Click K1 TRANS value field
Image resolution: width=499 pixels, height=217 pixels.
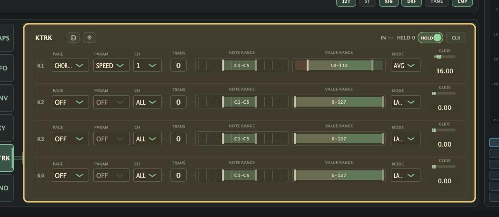tap(179, 65)
